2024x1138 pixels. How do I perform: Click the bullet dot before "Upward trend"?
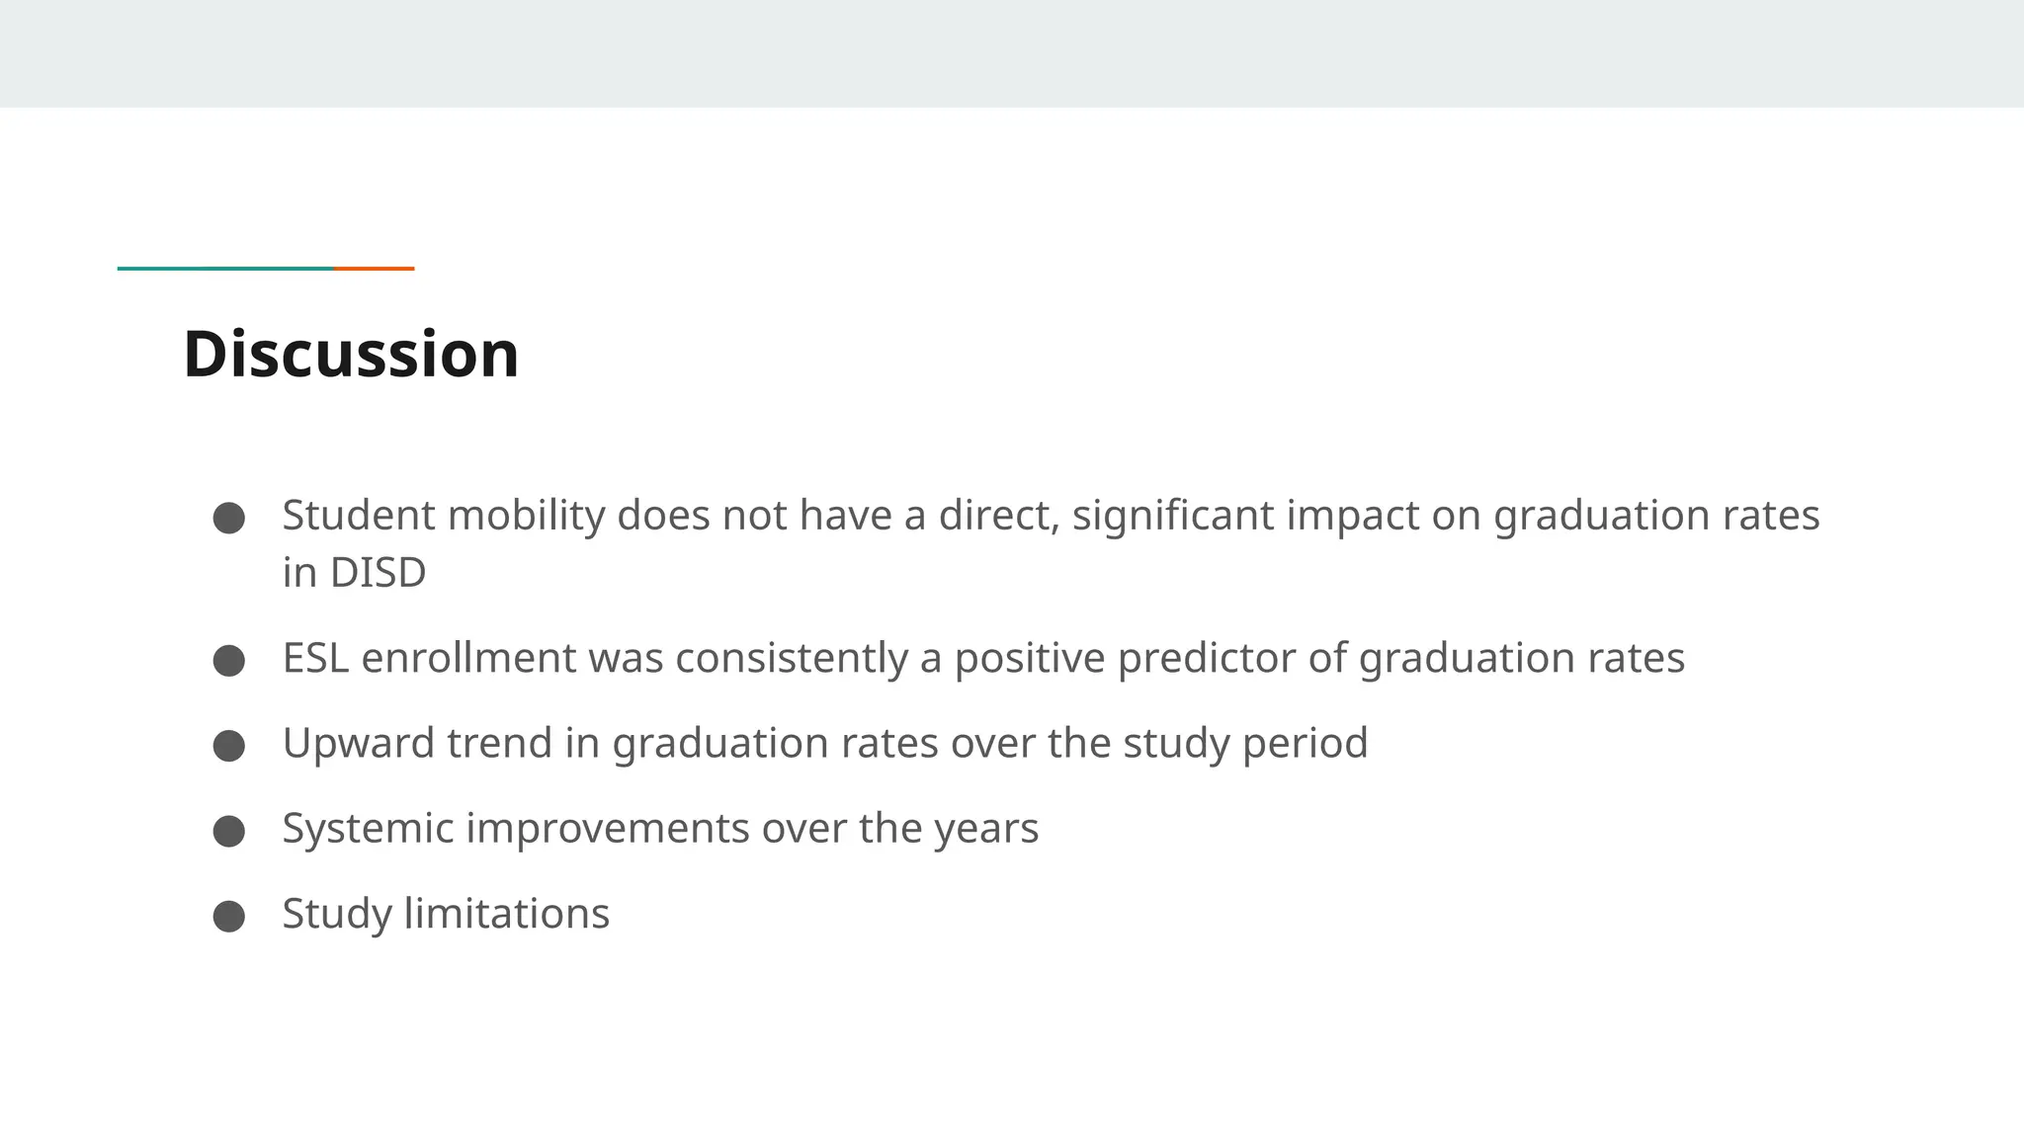[228, 745]
